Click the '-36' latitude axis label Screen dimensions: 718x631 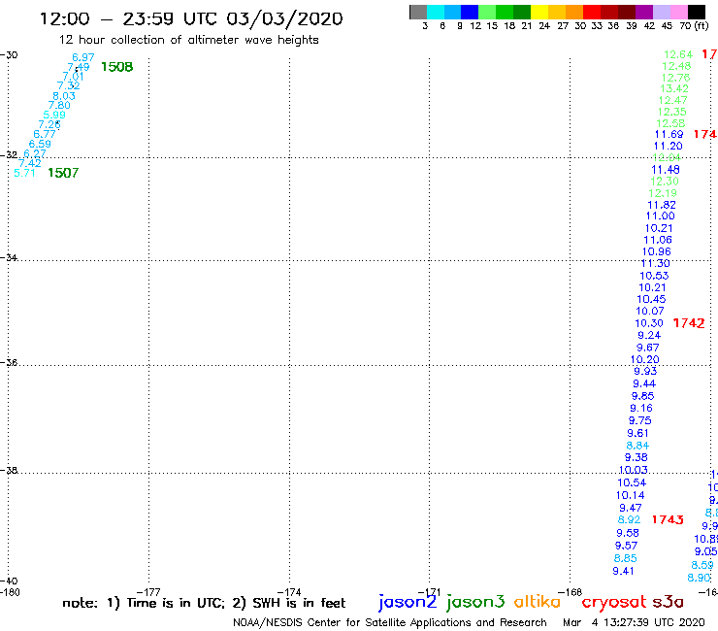(x=9, y=362)
